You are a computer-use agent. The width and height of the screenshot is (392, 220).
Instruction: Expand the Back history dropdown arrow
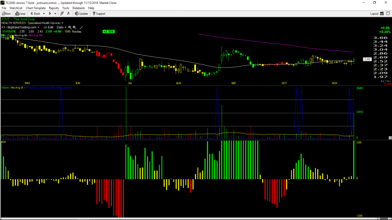(44, 14)
